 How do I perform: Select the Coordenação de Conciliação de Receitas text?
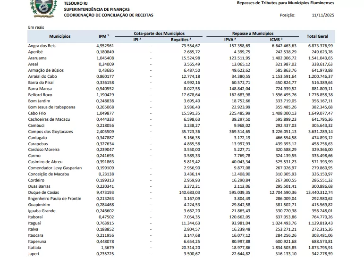109,15
